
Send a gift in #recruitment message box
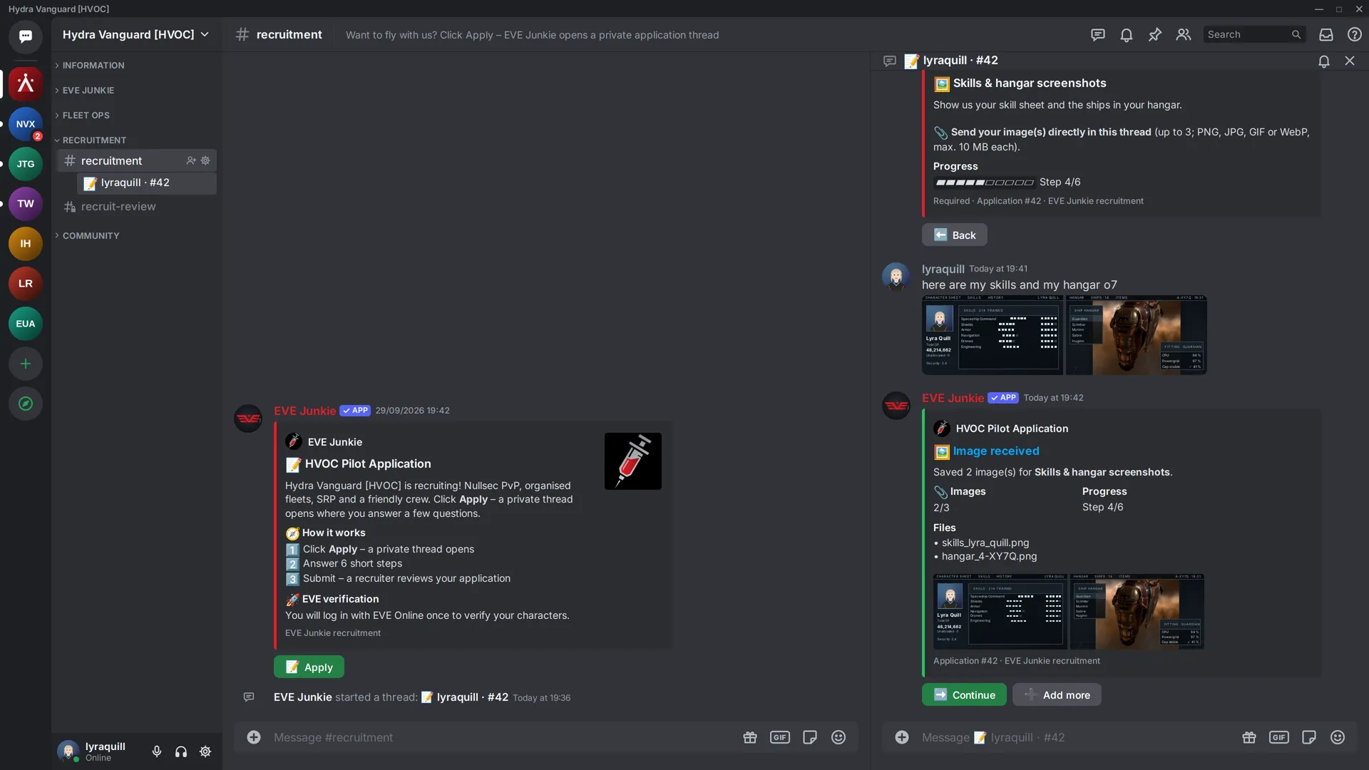(x=750, y=737)
